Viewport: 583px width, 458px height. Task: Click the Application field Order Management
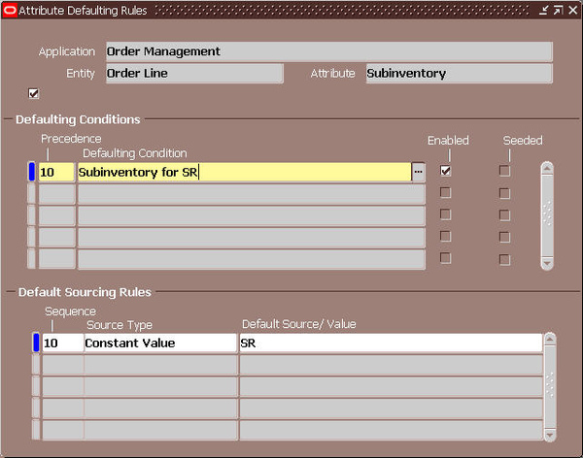[x=329, y=51]
